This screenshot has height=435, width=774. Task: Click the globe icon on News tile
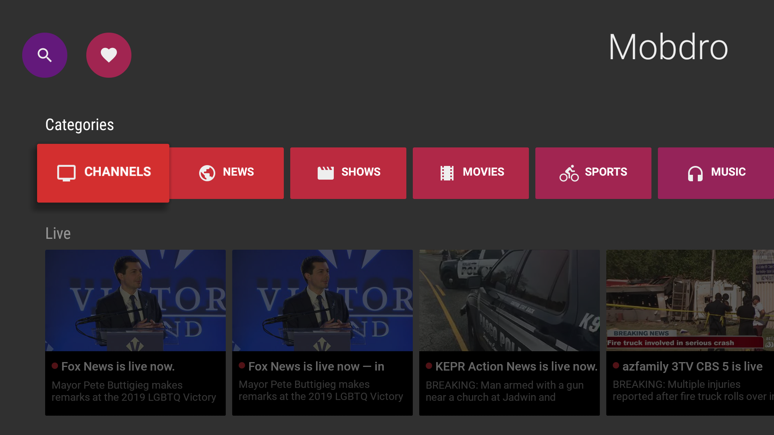[207, 173]
